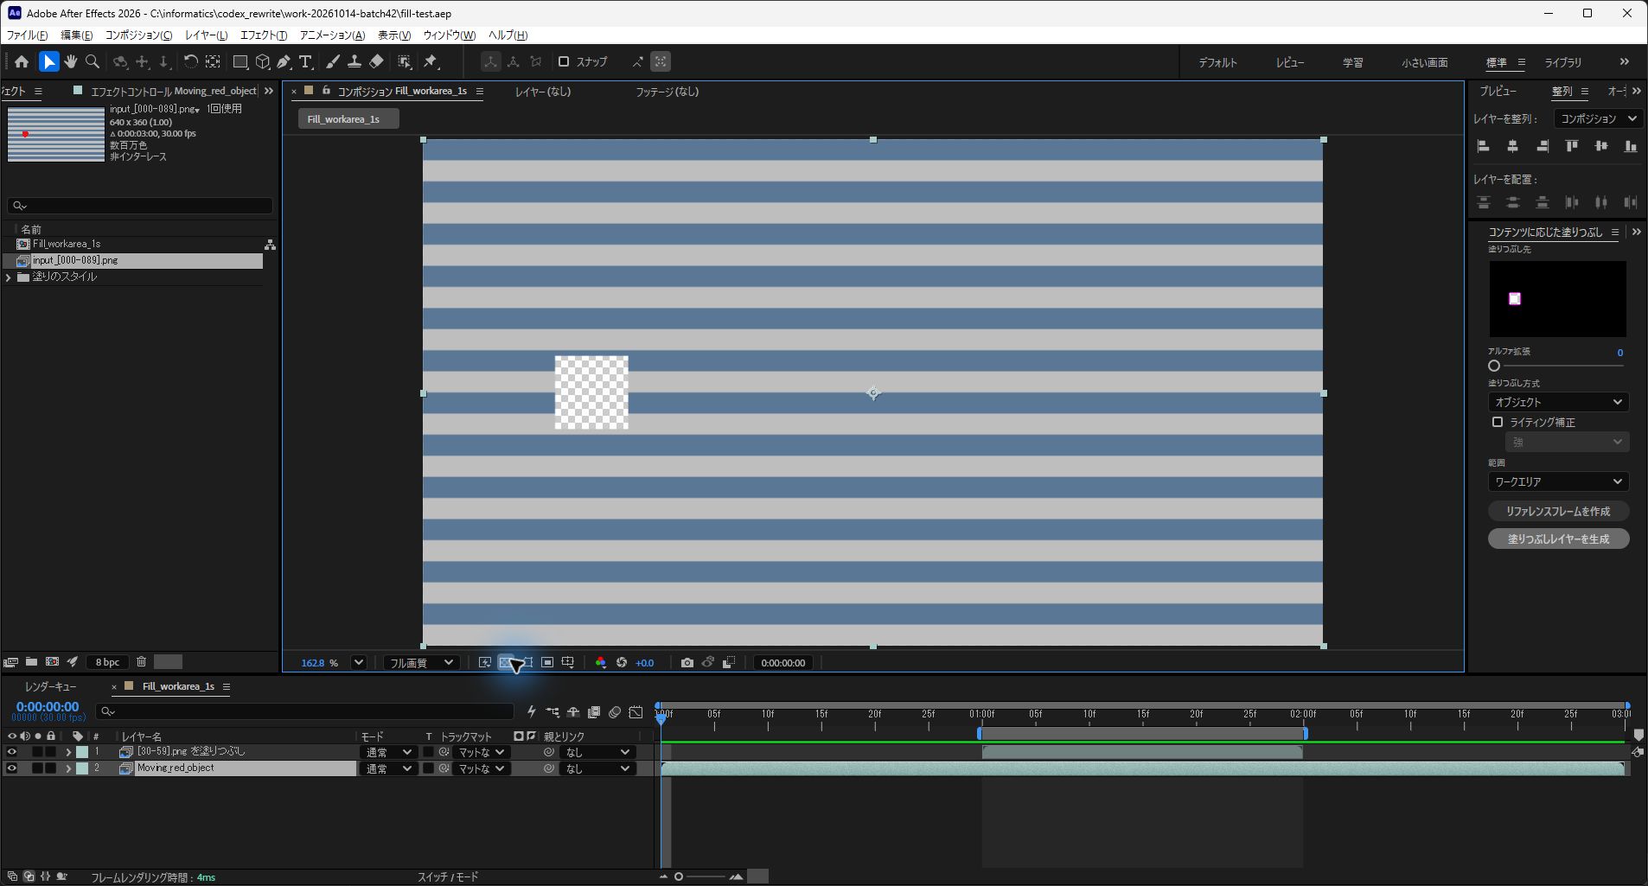Go to the Home screen icon
1648x886 pixels.
coord(22,61)
